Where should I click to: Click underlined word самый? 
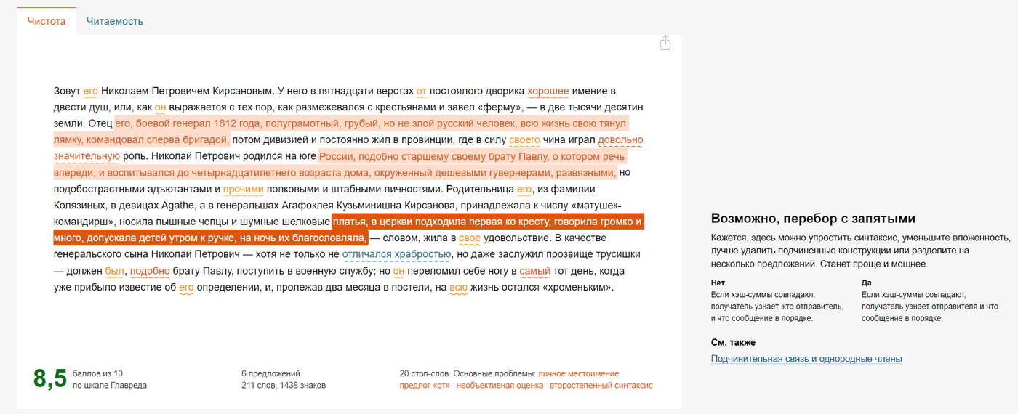click(x=534, y=271)
